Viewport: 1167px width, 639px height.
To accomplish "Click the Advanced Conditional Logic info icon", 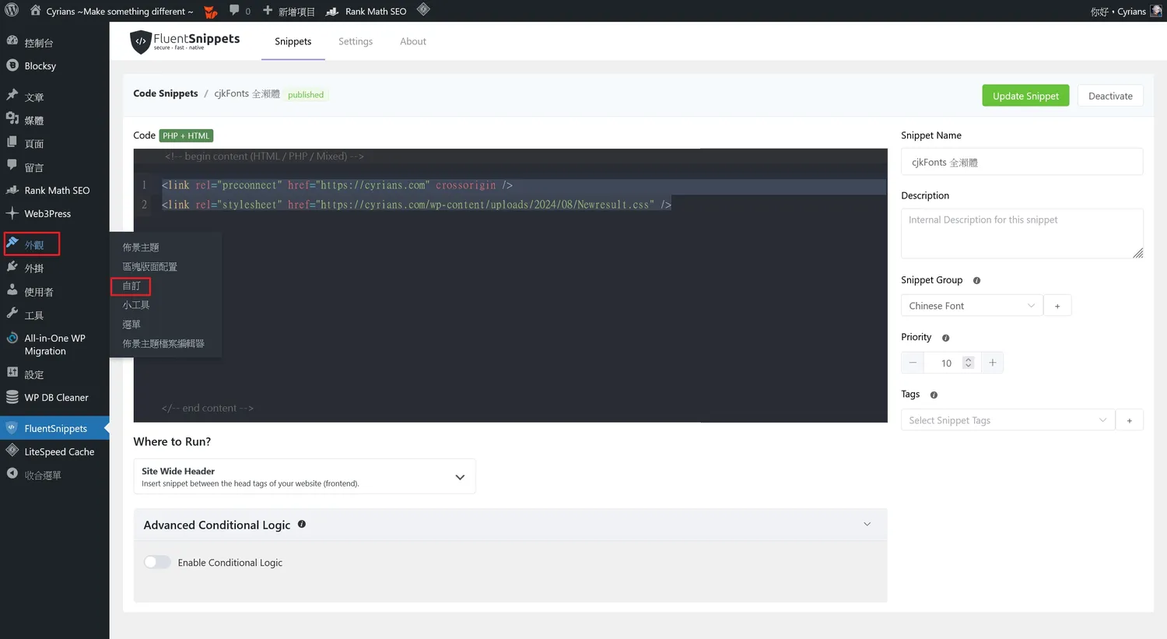I will pos(302,525).
